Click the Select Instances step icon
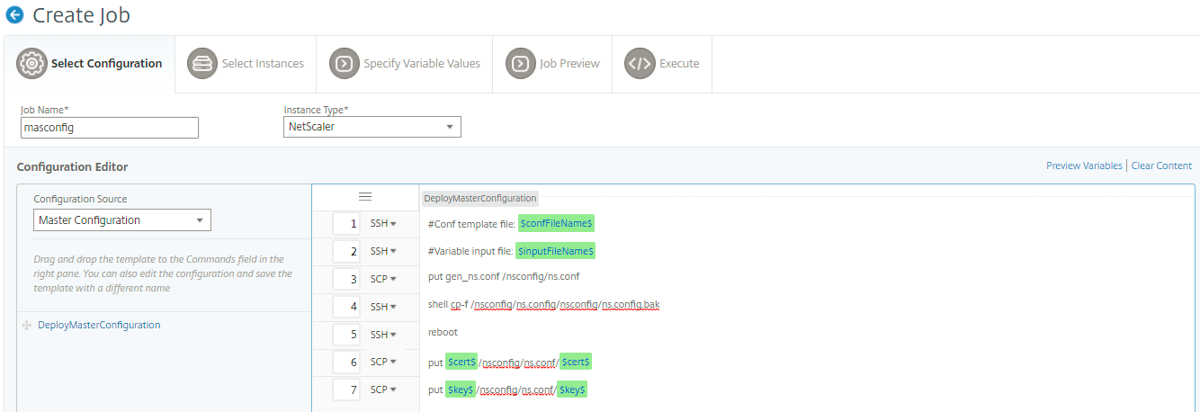Viewport: 1200px width, 412px height. (202, 64)
